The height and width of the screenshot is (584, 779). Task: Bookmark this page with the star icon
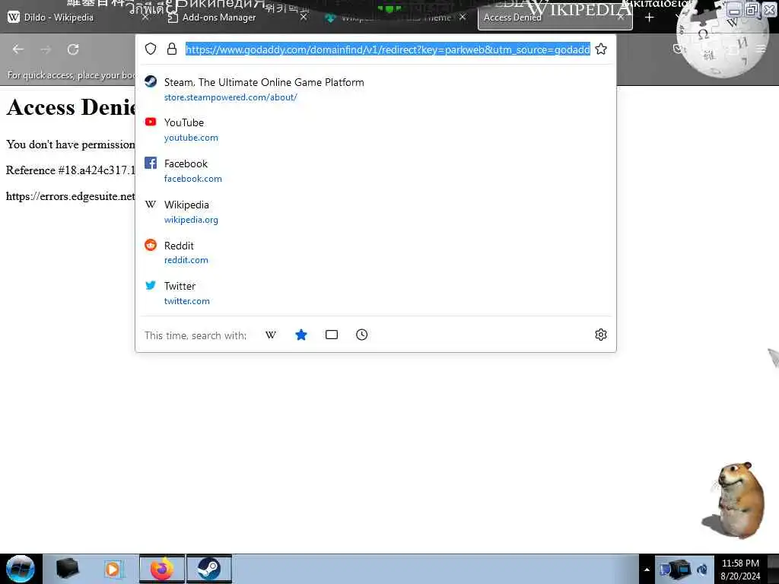click(x=601, y=49)
